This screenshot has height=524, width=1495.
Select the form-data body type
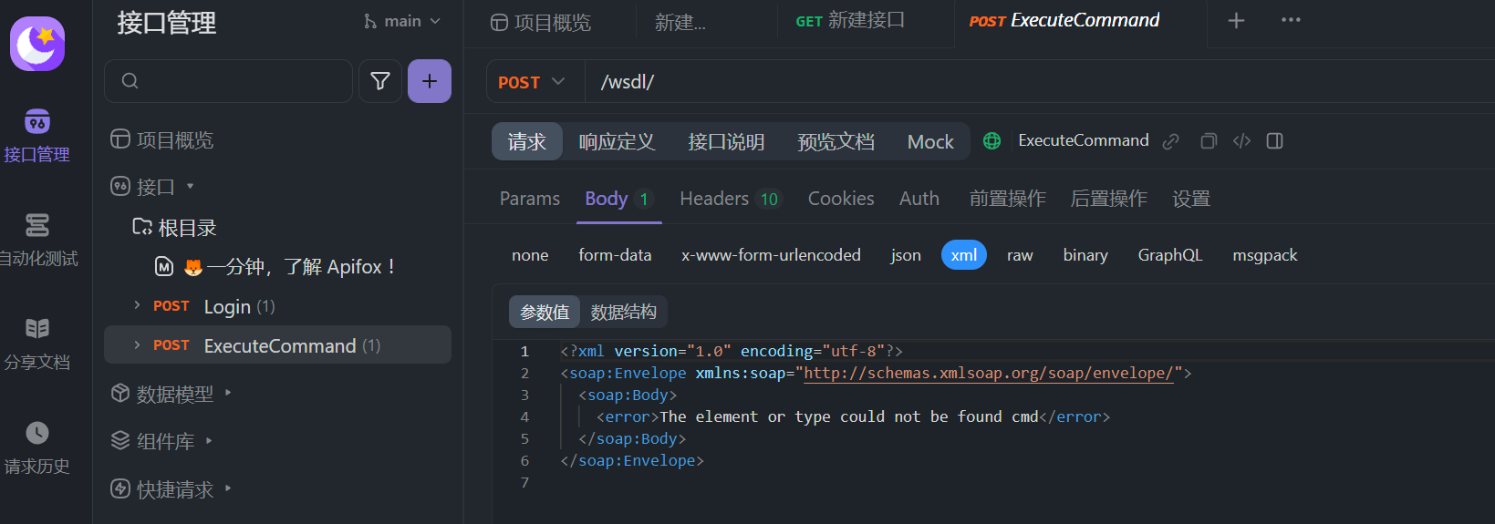[615, 255]
